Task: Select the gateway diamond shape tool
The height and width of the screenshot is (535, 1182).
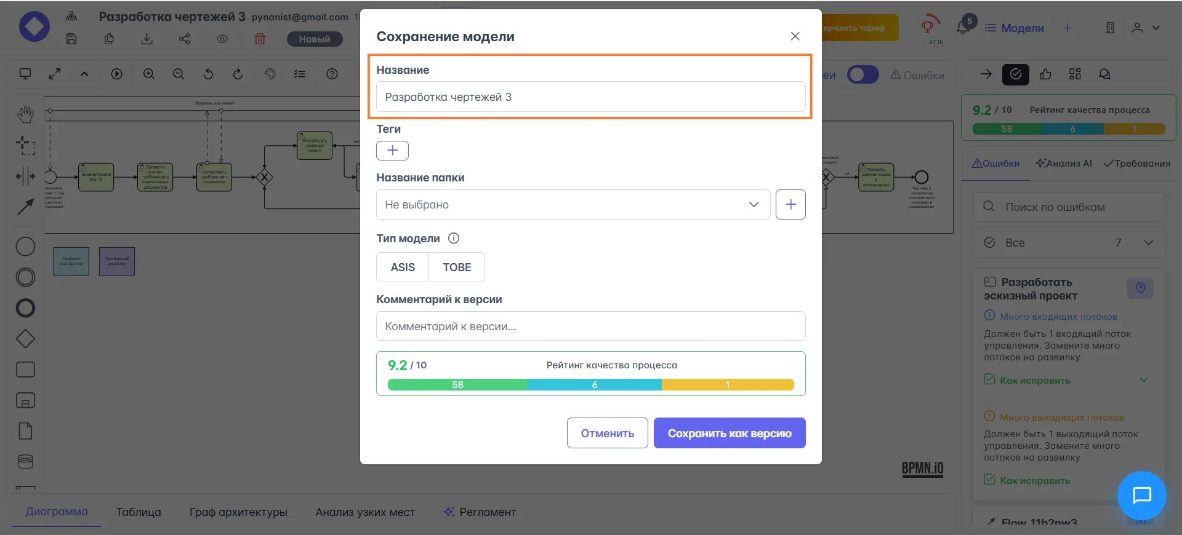Action: point(25,339)
